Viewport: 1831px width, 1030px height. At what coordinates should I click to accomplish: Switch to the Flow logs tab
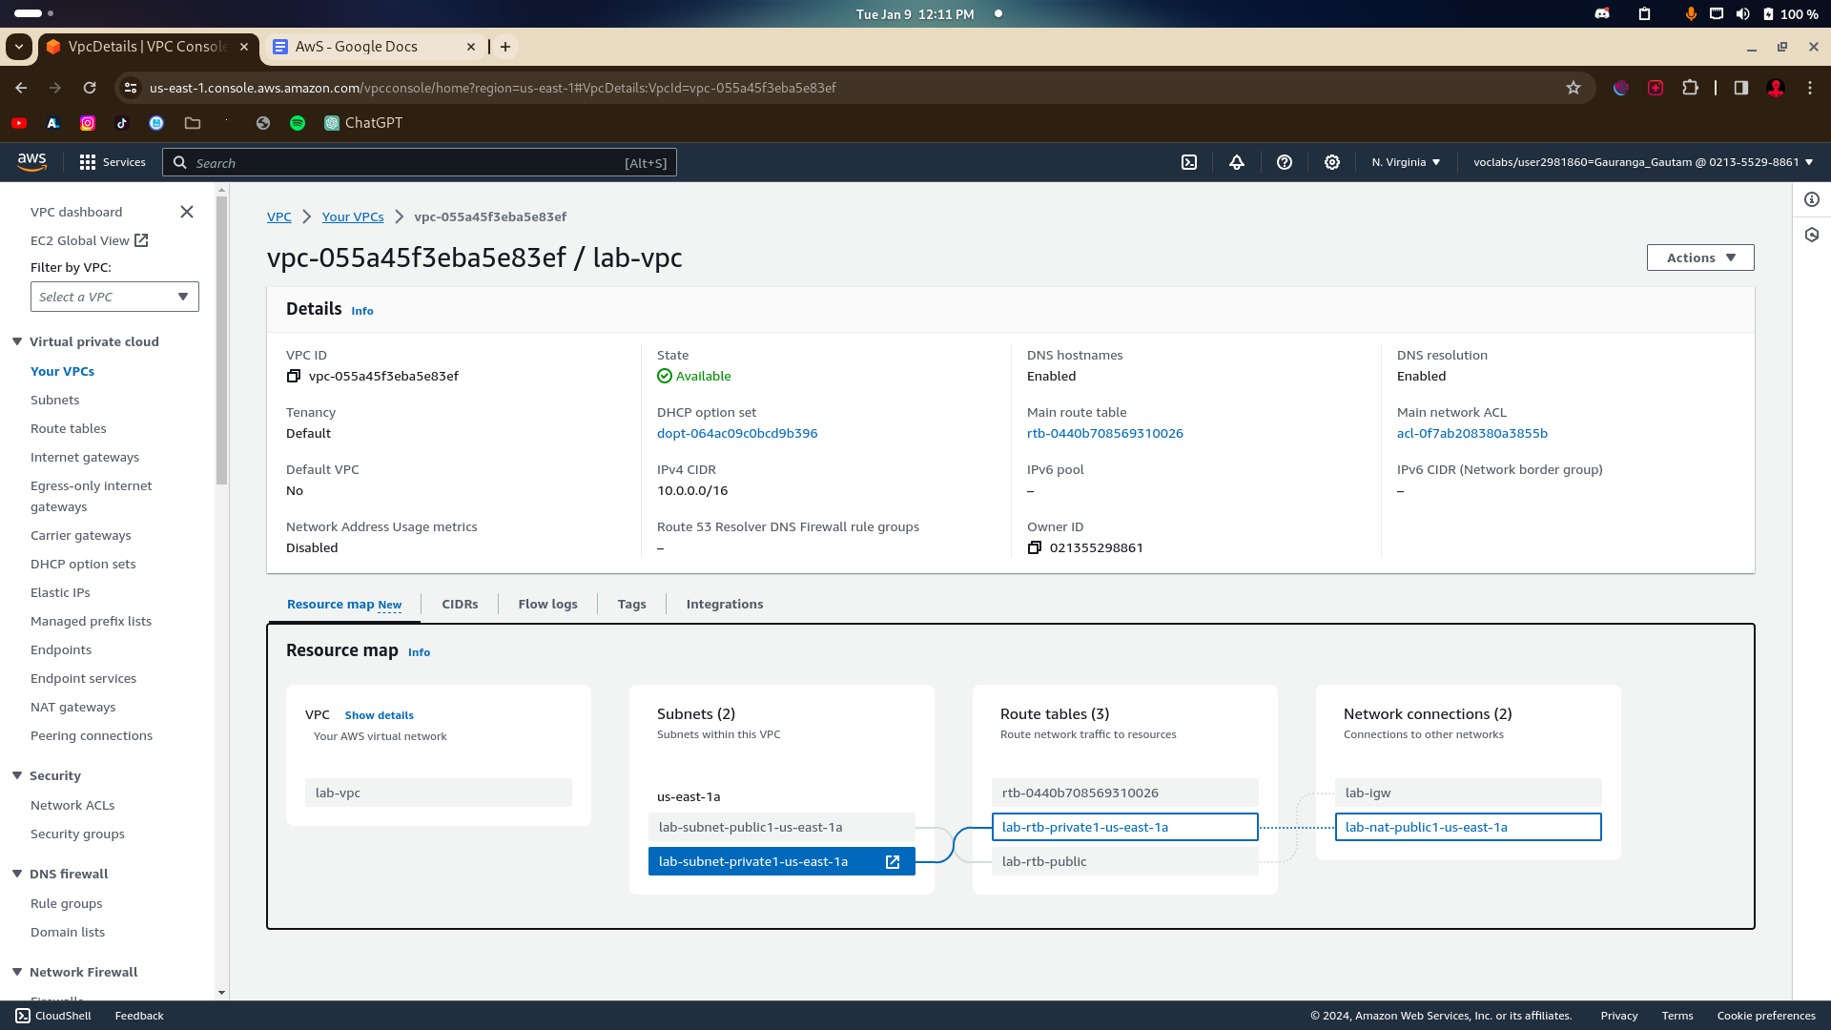tap(547, 605)
